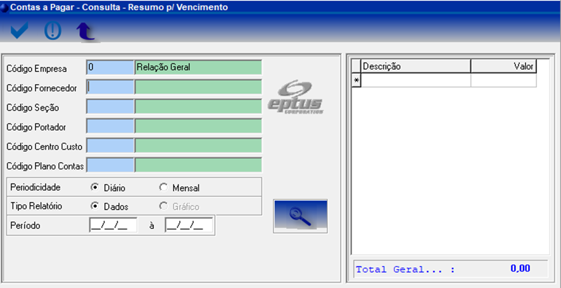Click the Descrição column header

coord(415,66)
